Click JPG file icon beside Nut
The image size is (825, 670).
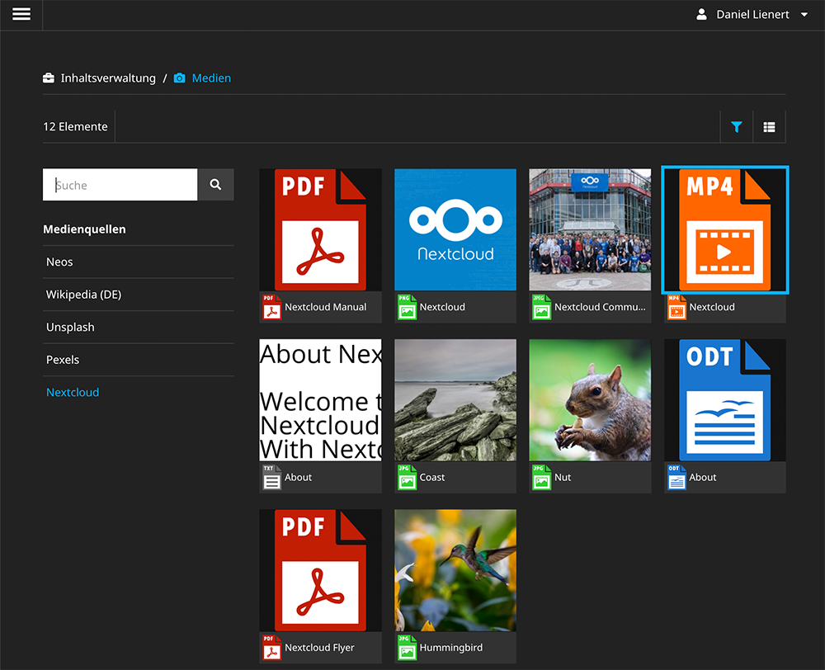[541, 478]
